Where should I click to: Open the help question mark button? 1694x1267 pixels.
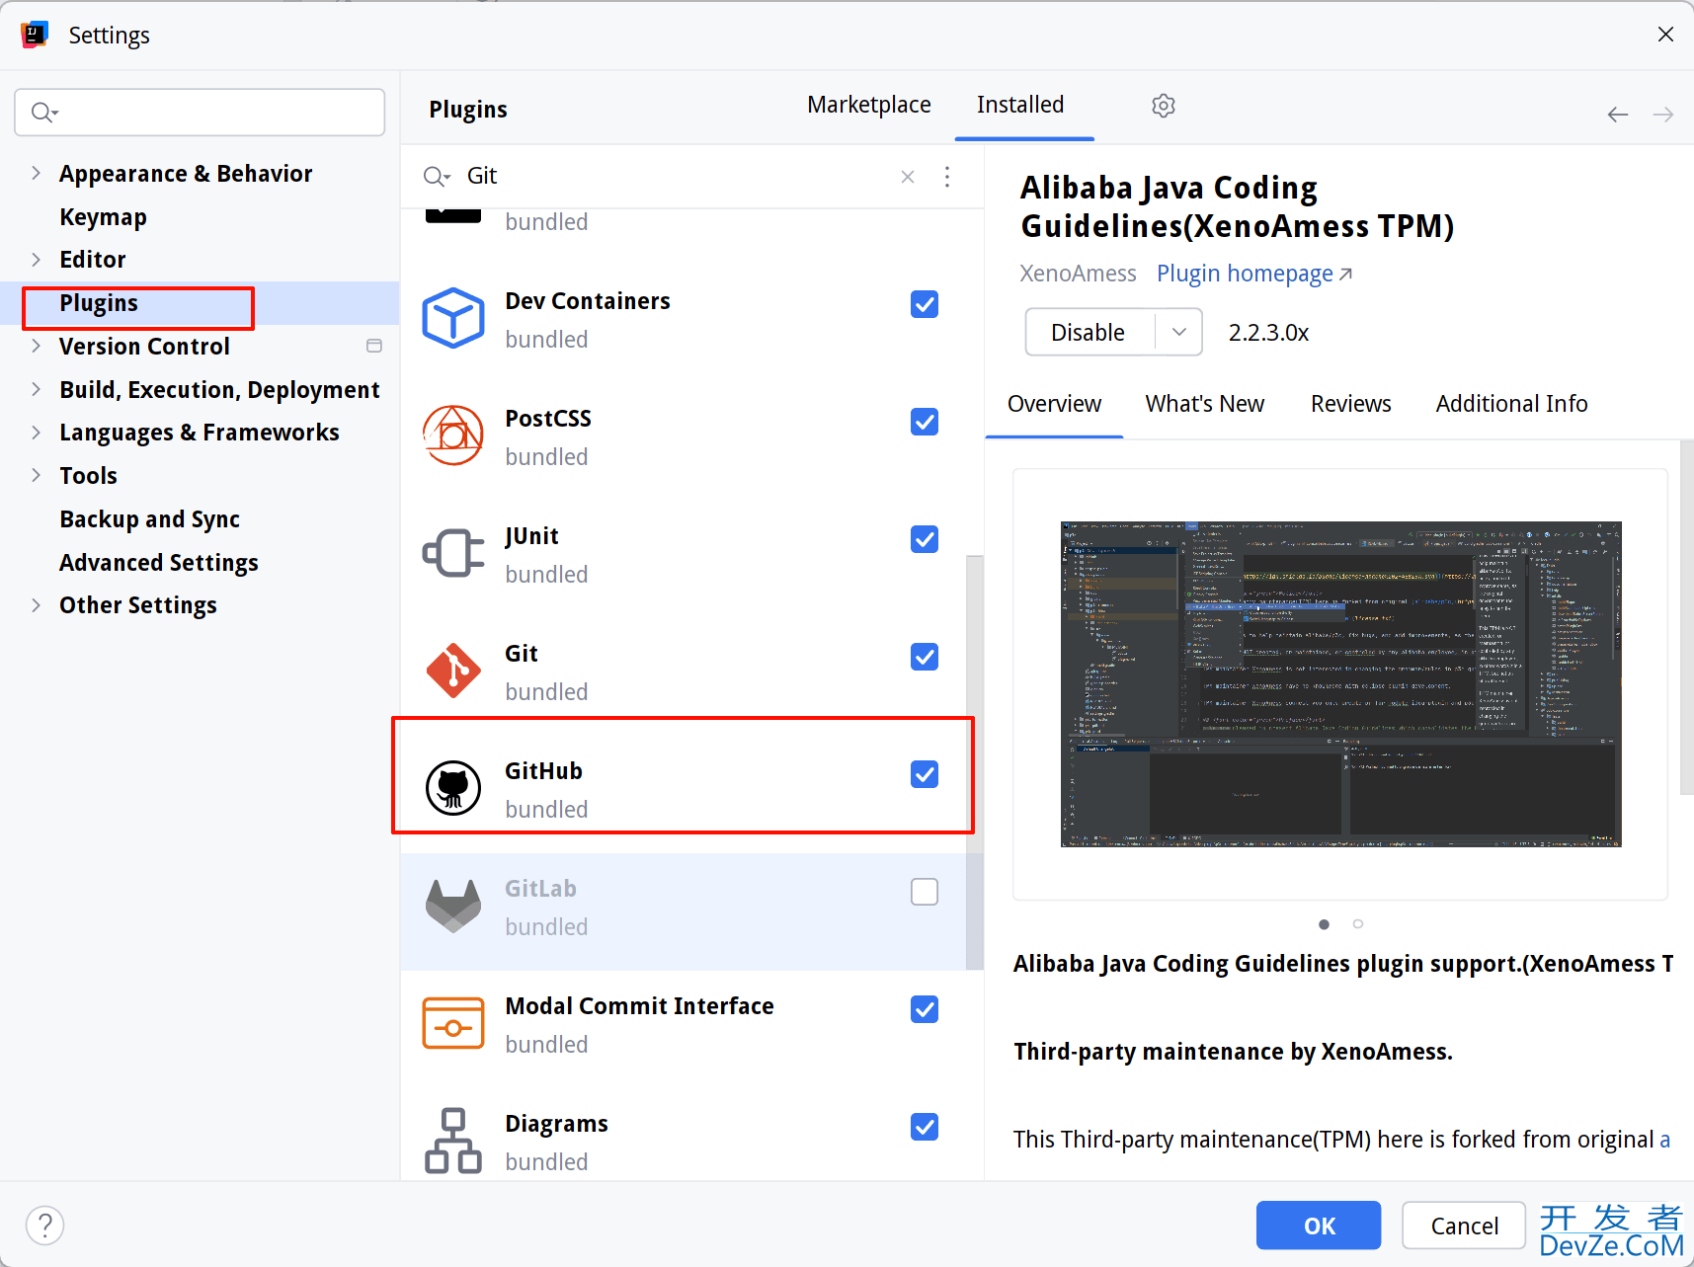click(45, 1226)
